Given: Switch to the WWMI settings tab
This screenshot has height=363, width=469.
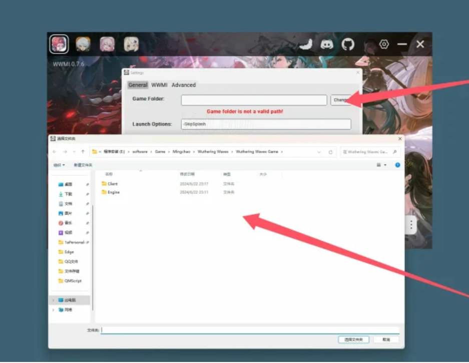Looking at the screenshot, I should [159, 85].
